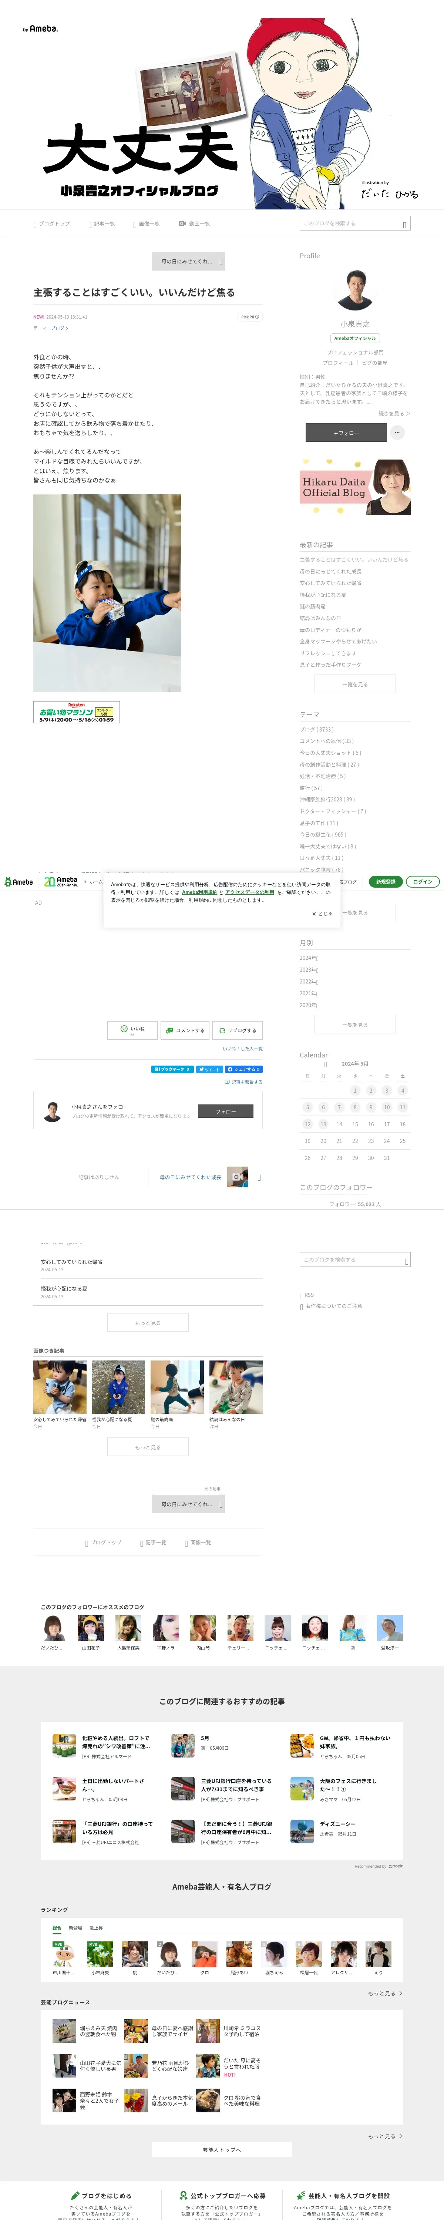The image size is (444, 2220).
Task: Open recommended blogger 大島美保美 avatar
Action: (128, 1627)
